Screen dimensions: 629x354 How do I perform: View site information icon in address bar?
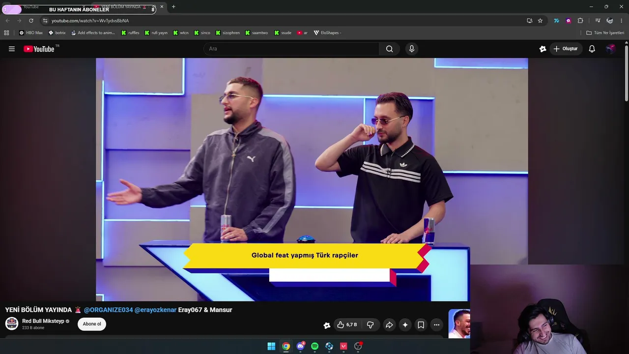[x=45, y=21]
